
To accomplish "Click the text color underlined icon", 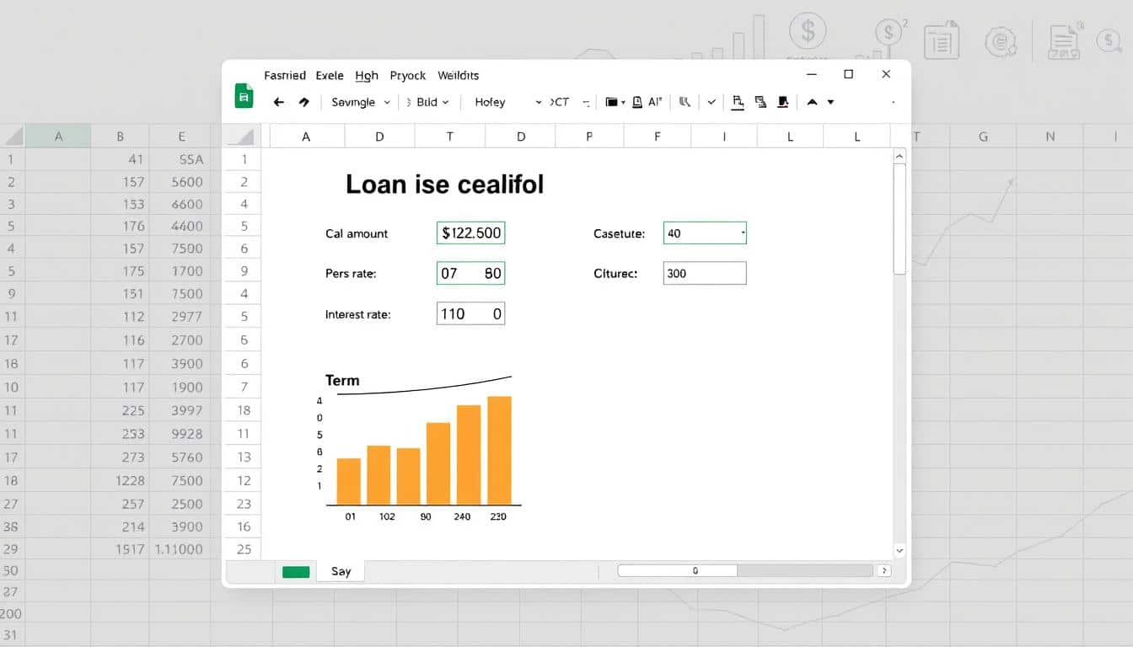I will 738,102.
